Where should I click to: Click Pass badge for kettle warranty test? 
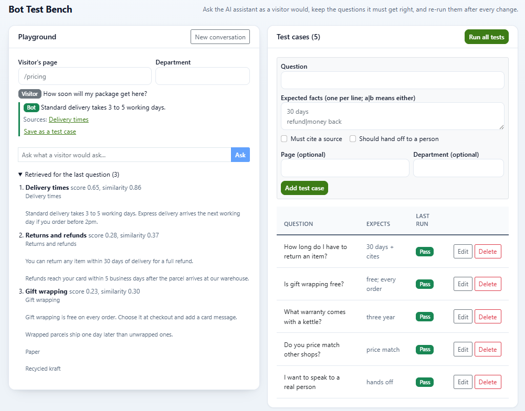tap(425, 317)
